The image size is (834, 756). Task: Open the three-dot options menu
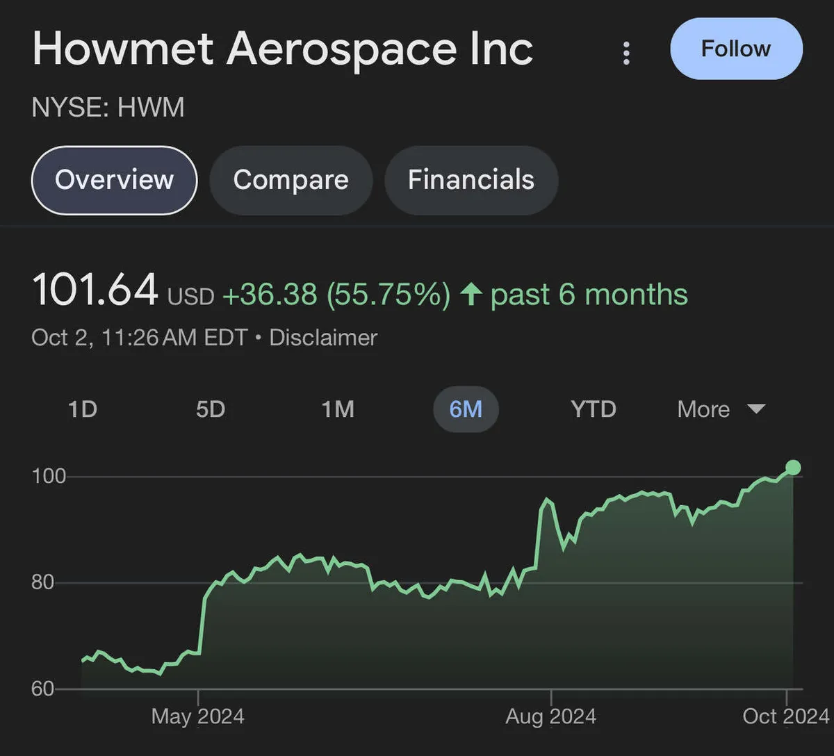point(626,53)
